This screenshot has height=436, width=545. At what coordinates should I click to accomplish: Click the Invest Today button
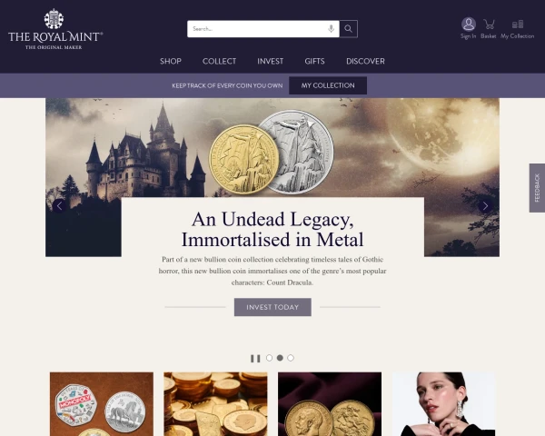[272, 307]
